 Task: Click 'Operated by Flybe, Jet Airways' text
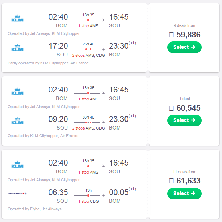pos(34,209)
